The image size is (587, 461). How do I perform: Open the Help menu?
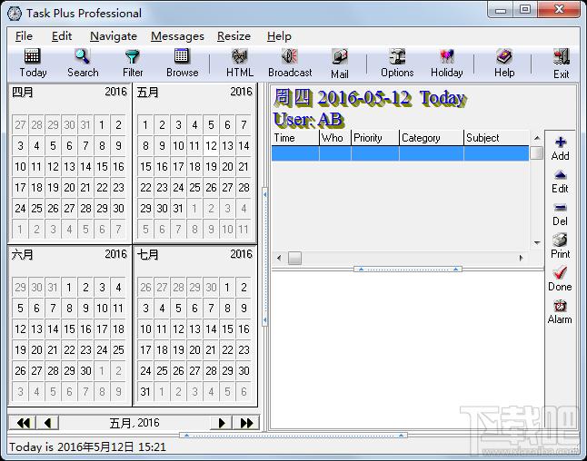(279, 36)
